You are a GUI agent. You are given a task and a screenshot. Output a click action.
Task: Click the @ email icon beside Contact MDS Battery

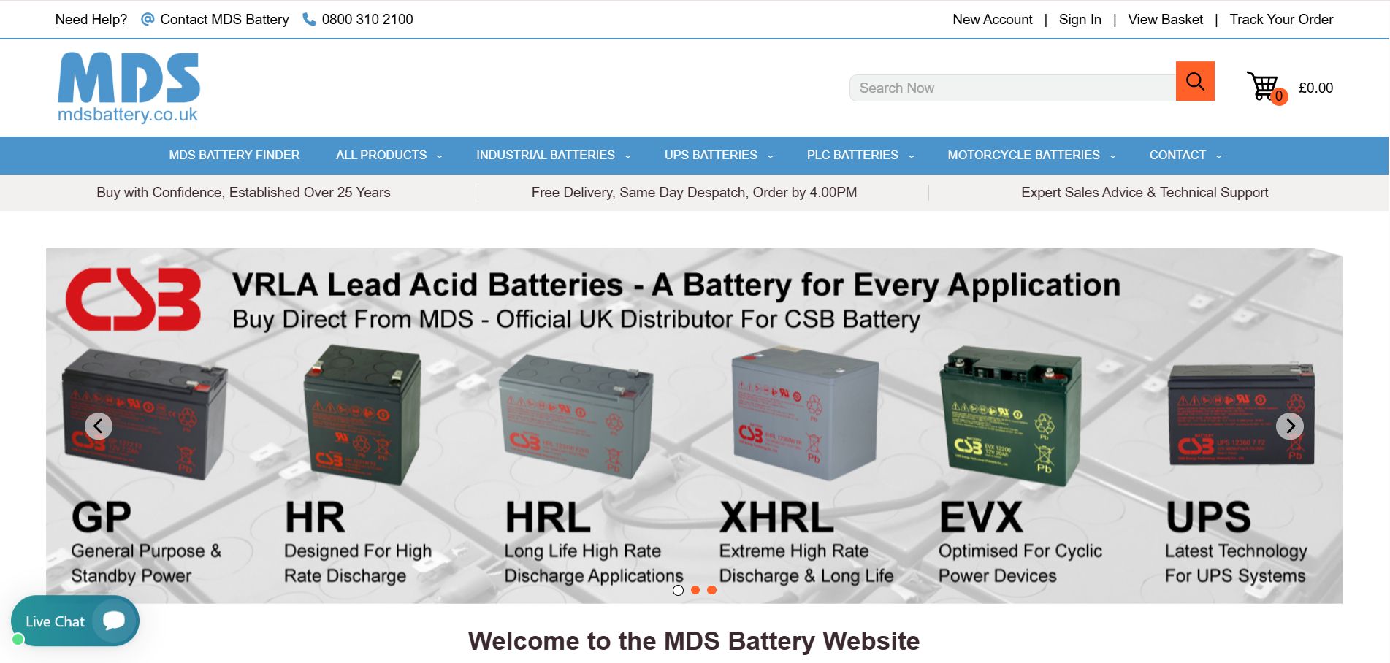coord(148,19)
